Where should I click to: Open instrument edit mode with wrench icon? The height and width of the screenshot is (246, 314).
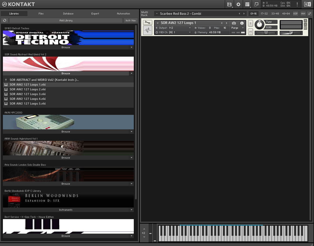[148, 23]
